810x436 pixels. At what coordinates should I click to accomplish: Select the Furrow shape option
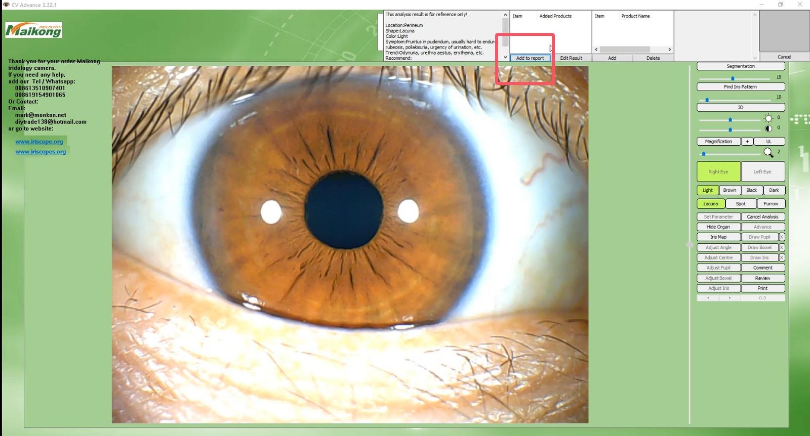click(771, 204)
